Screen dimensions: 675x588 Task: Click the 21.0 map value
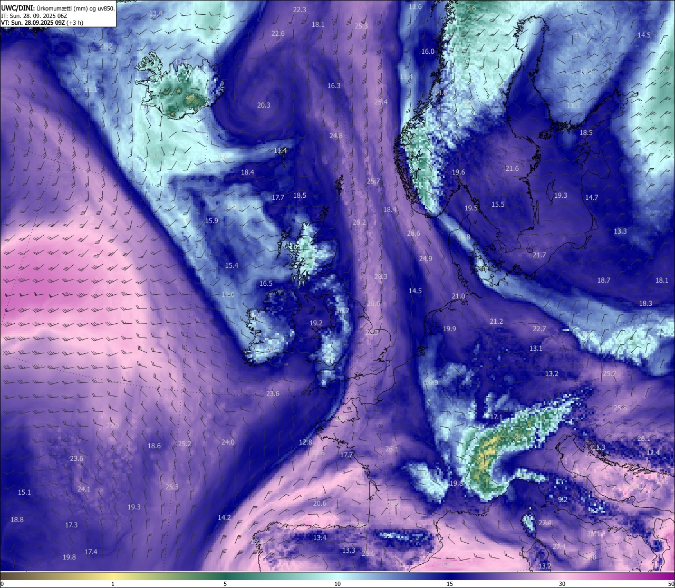[x=458, y=296]
